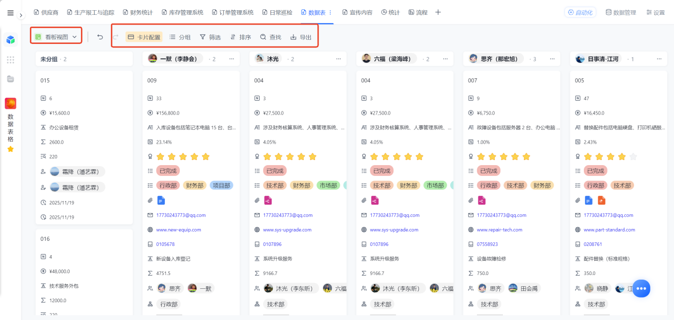Open 卡片配置 card settings
Viewport: 674px width, 320px height.
pyautogui.click(x=144, y=37)
